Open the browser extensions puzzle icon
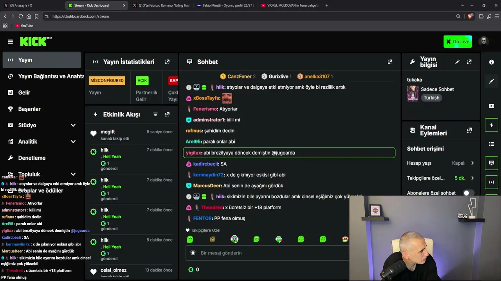501x281 pixels. (x=481, y=16)
